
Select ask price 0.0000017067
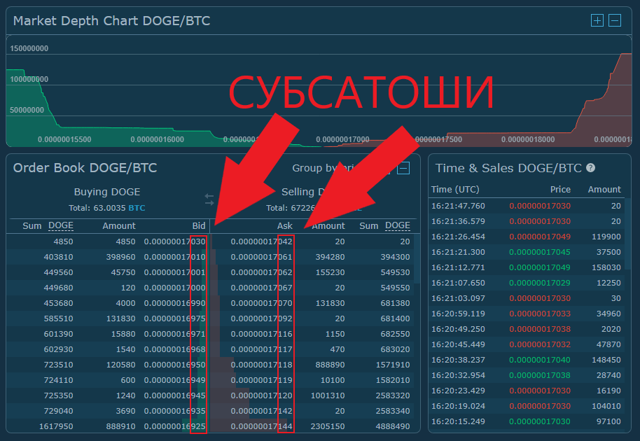262,288
